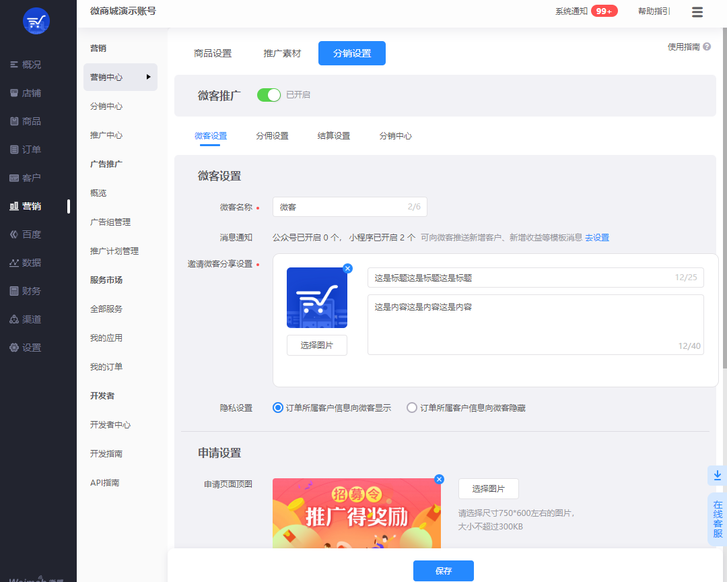Click the Weimob shopping cart logo
This screenshot has height=582, width=727.
tap(36, 21)
